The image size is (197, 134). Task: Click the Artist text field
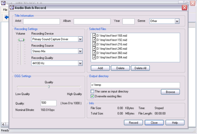pos(41,21)
